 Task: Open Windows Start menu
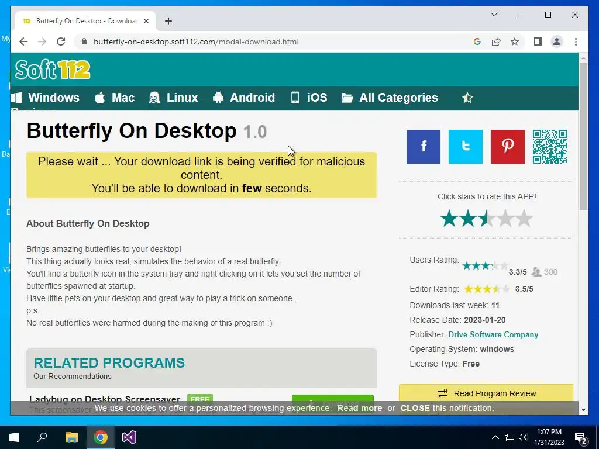(x=14, y=437)
